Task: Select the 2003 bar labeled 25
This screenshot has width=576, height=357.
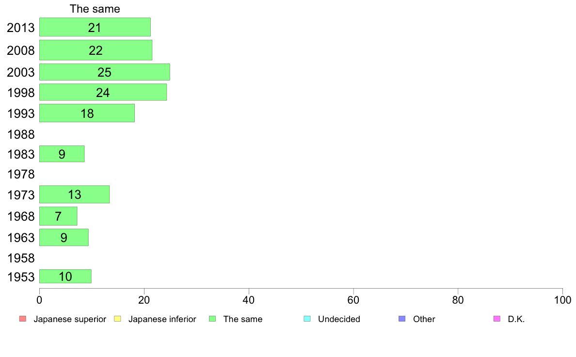Action: coord(105,72)
